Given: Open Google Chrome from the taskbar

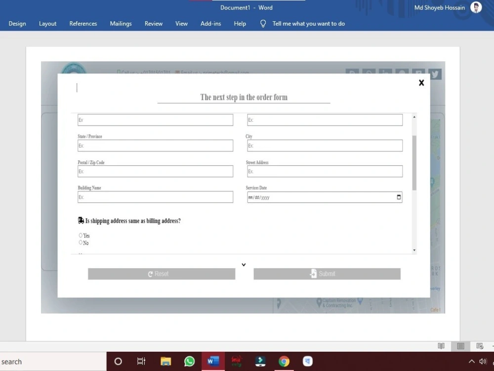Looking at the screenshot, I should (284, 362).
